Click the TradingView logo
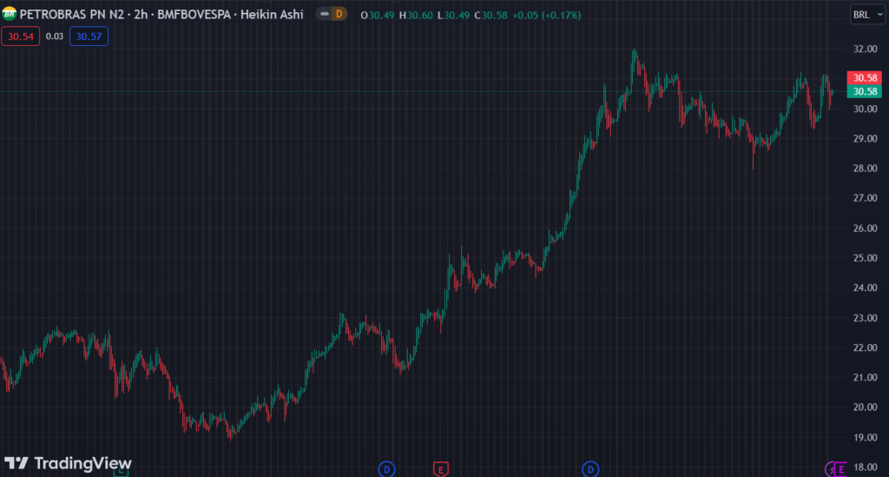This screenshot has height=477, width=889. click(68, 463)
